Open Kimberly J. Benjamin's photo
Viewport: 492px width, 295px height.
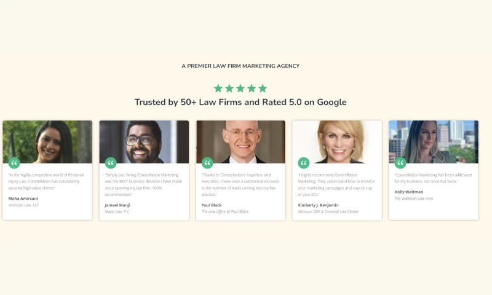pos(337,142)
